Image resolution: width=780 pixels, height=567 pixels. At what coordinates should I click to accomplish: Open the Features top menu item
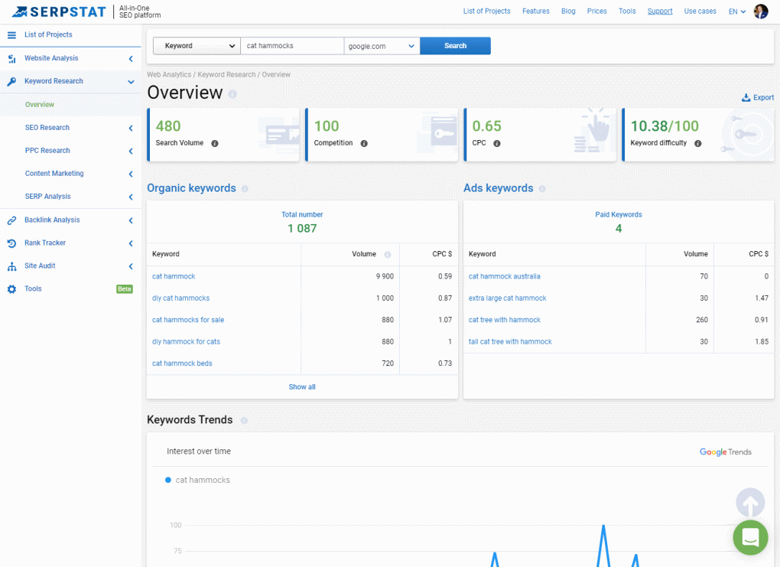(x=536, y=11)
